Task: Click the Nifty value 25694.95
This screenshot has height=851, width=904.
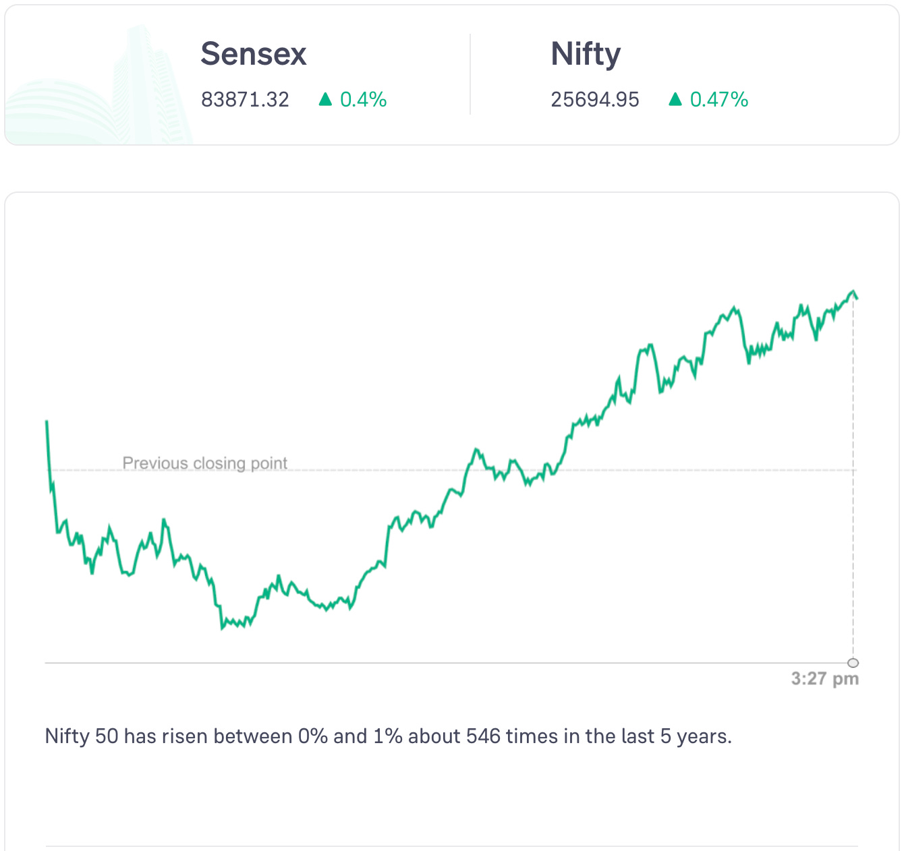Action: click(594, 100)
